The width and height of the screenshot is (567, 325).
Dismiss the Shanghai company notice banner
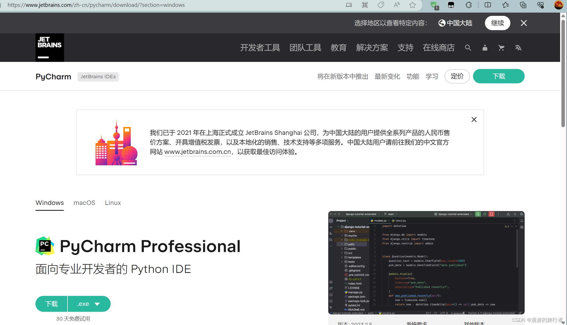[x=474, y=120]
